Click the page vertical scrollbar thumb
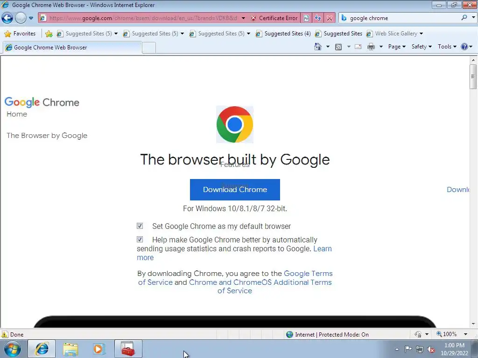This screenshot has width=478, height=358. [473, 76]
